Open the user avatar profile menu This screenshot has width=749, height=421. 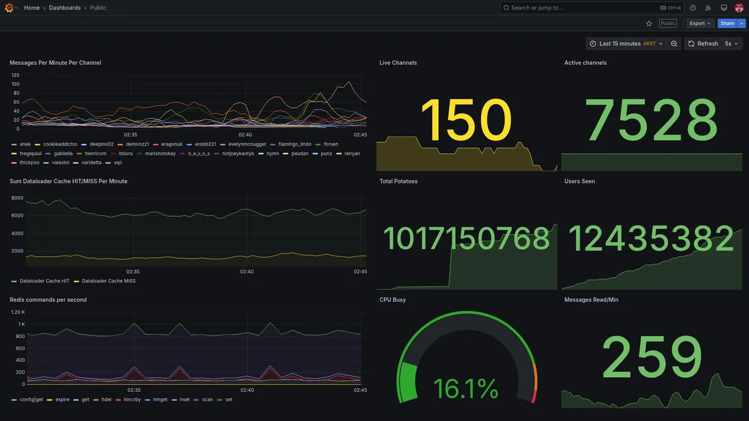tap(739, 8)
